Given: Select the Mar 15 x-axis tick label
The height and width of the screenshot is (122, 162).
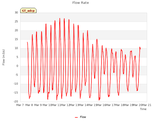Looking at the screenshot, I should point(92,105).
